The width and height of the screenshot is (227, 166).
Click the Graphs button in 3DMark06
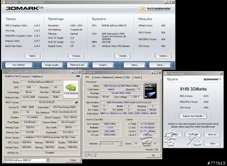point(104,65)
